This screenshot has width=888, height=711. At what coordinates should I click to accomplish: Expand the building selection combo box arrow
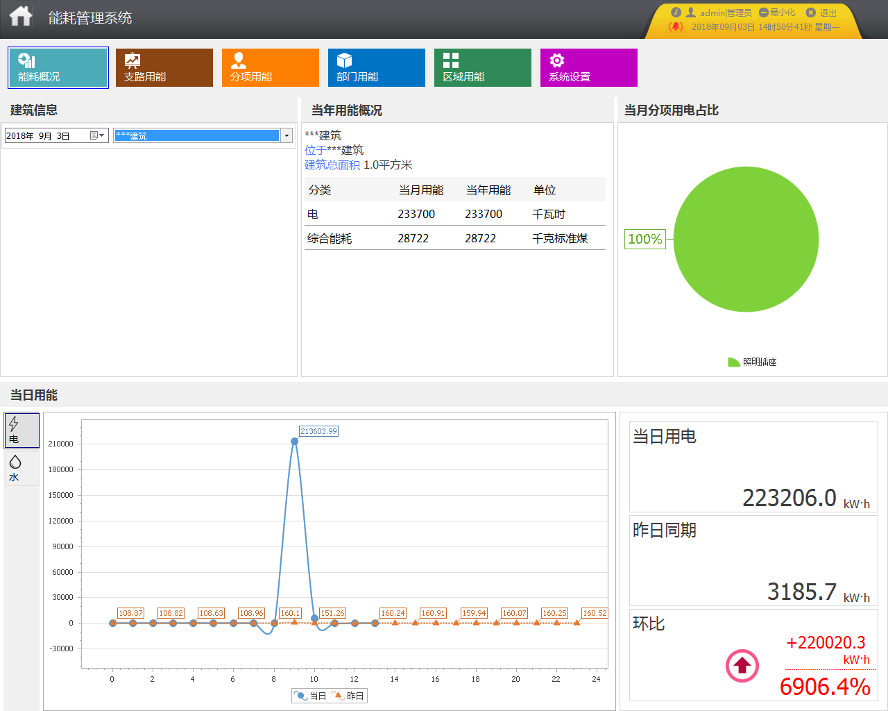pos(287,136)
